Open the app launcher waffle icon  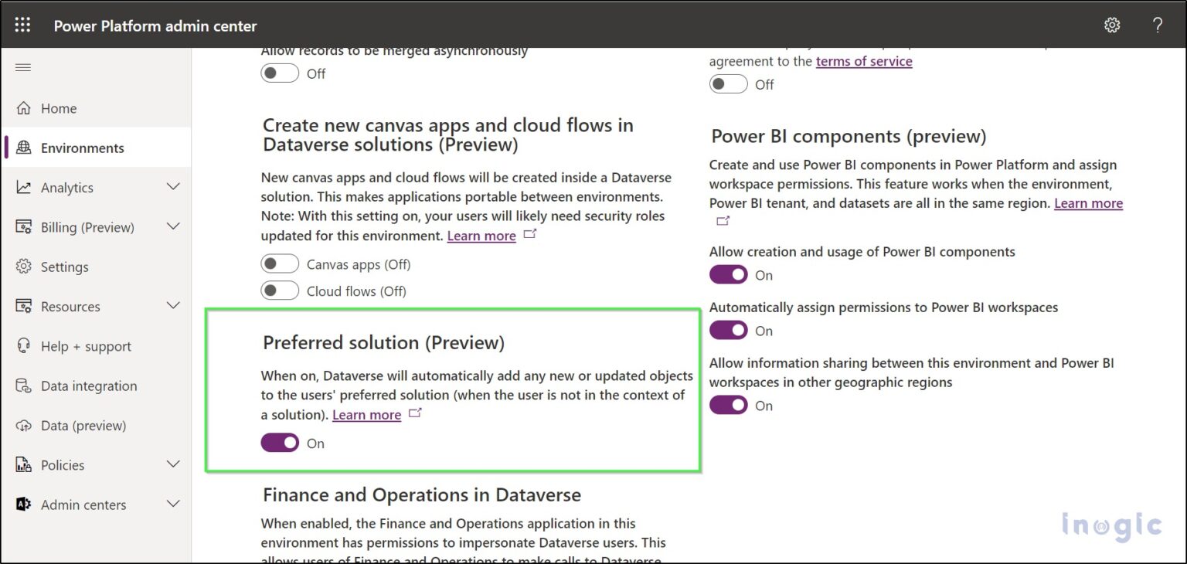pyautogui.click(x=22, y=24)
